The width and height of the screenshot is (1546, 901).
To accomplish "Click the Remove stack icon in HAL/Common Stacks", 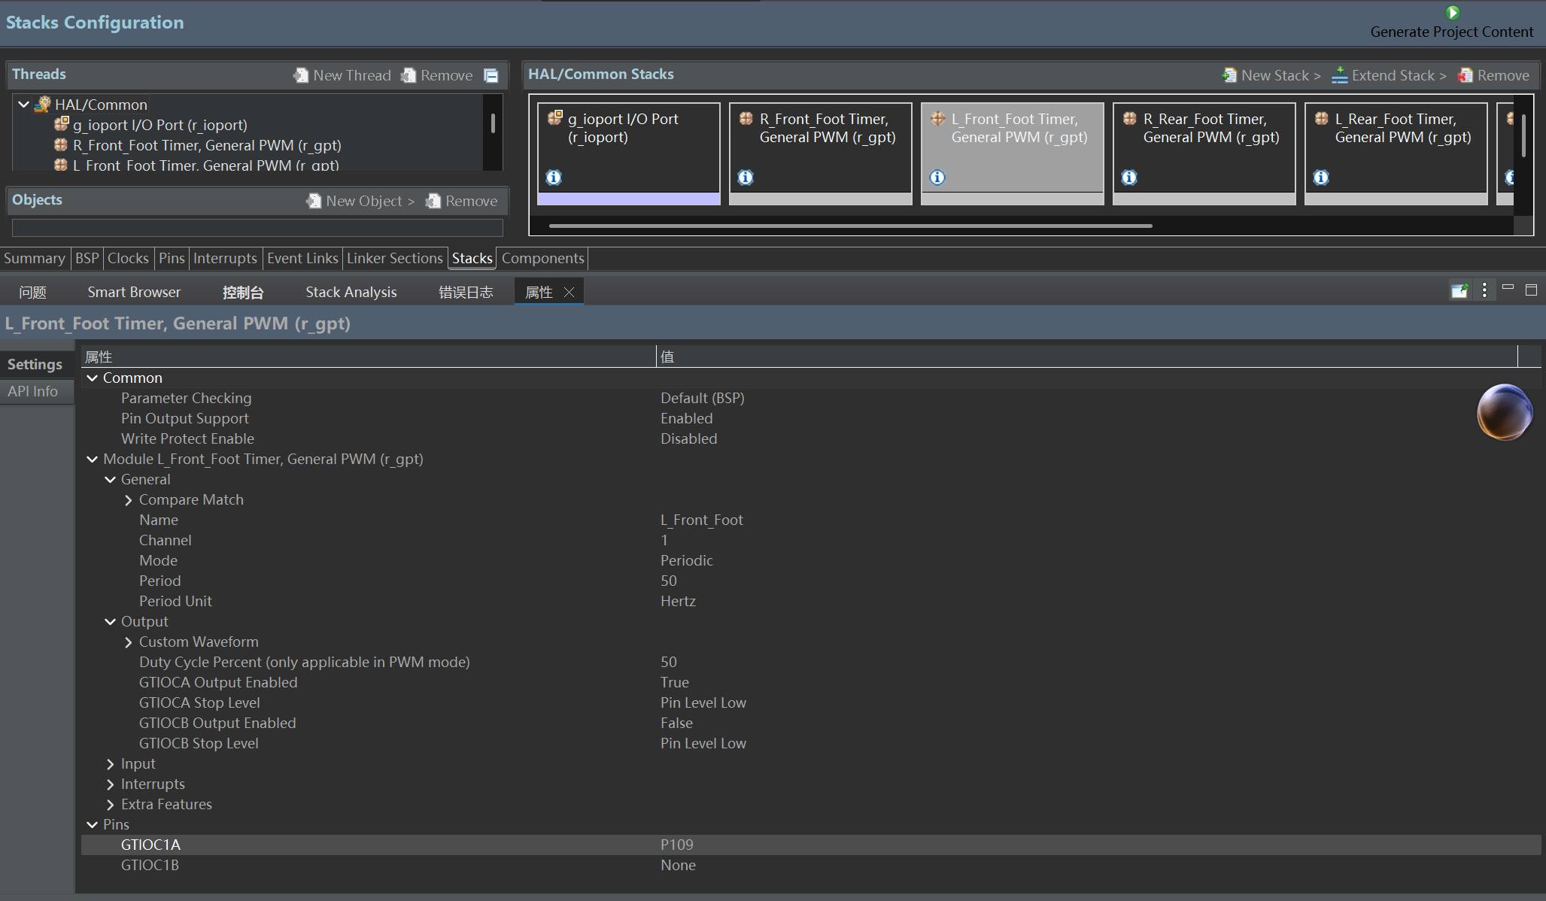I will [x=1465, y=75].
